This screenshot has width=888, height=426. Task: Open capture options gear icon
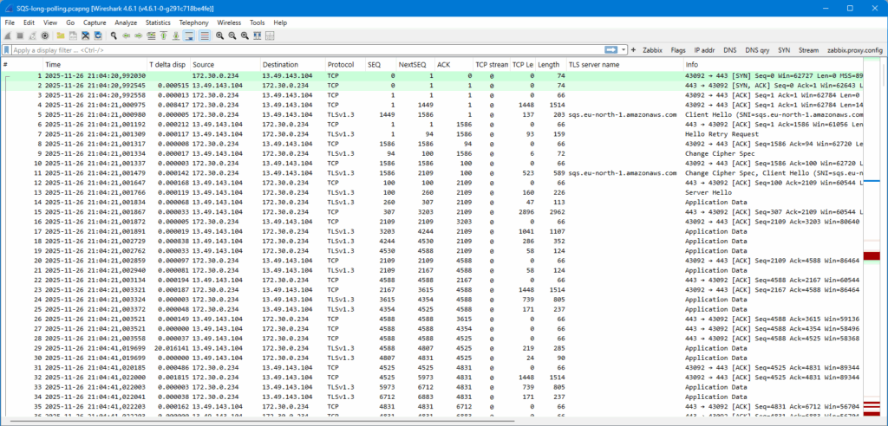pyautogui.click(x=45, y=35)
